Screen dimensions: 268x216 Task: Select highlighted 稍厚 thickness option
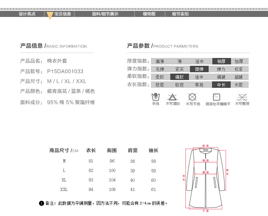pyautogui.click(x=222, y=61)
